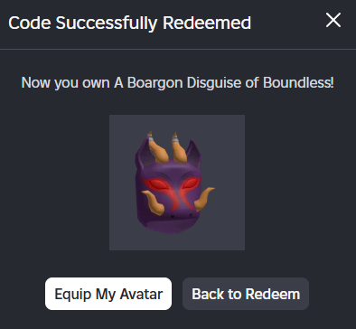The image size is (356, 329).
Task: Click the mask's right red eye
Action: pos(192,183)
